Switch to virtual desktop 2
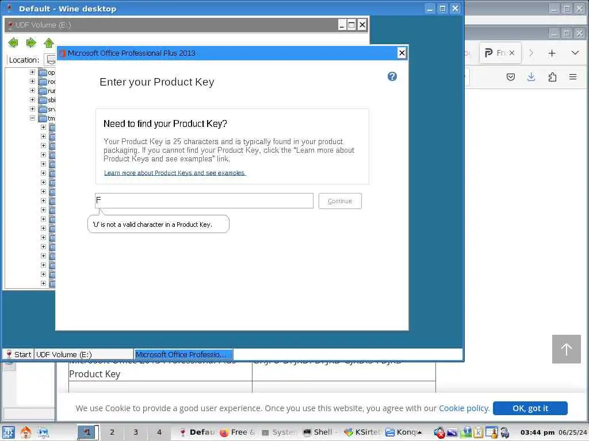The image size is (589, 441). click(x=112, y=432)
